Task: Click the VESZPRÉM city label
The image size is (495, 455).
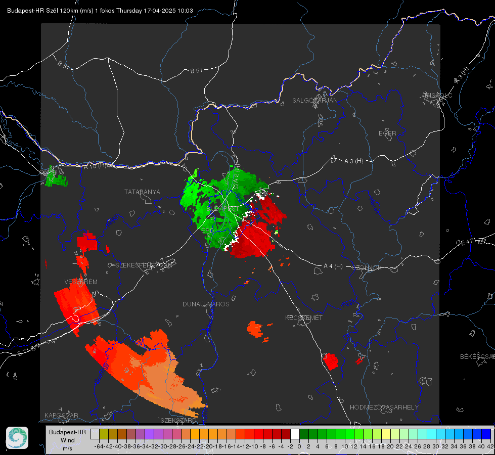Action: (x=81, y=282)
